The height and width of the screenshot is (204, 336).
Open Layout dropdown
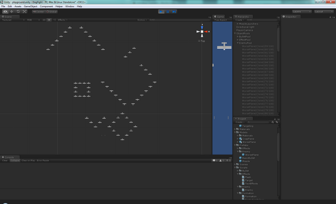pyautogui.click(x=324, y=12)
